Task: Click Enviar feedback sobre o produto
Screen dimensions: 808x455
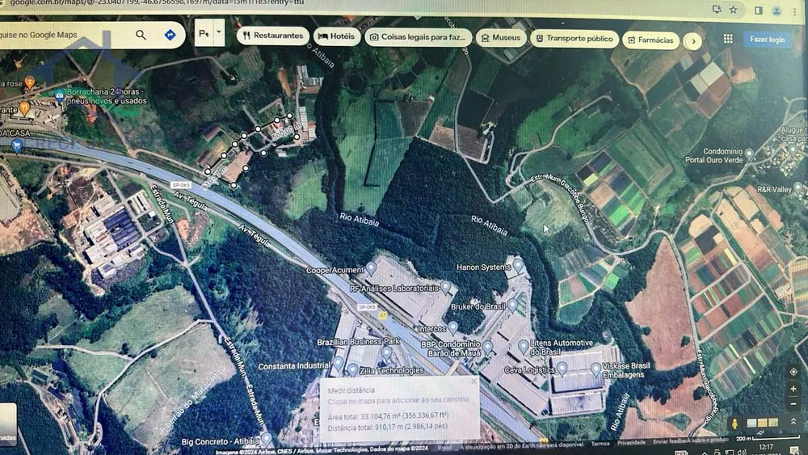Action: 691,441
